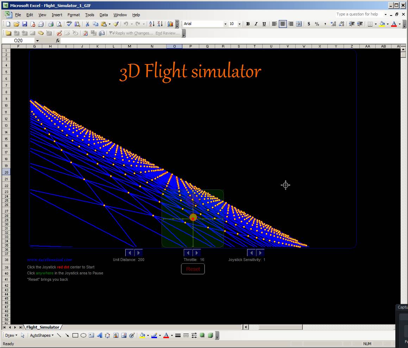Sort ascending with the A-Z icon
The height and width of the screenshot is (348, 408).
pos(152,24)
